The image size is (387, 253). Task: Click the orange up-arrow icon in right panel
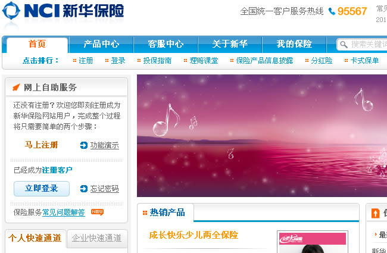point(376,213)
